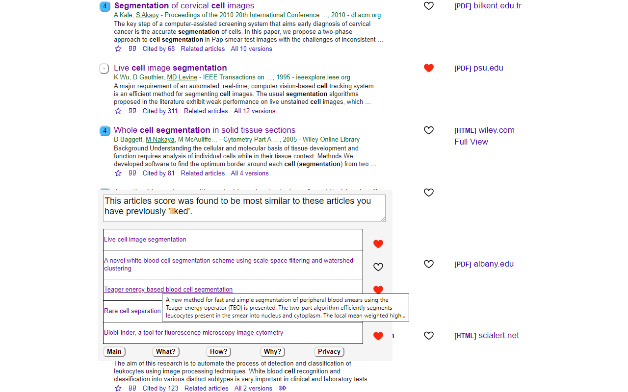Switch to the 'How?' tab

[x=218, y=352]
